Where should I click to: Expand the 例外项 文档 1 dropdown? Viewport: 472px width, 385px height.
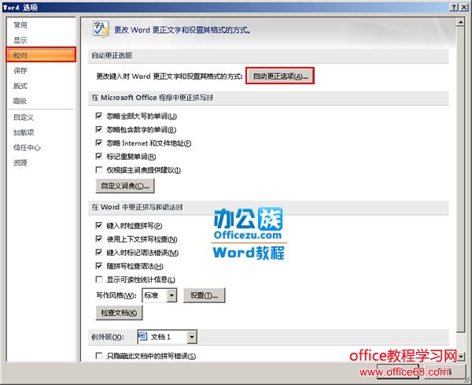pyautogui.click(x=192, y=337)
